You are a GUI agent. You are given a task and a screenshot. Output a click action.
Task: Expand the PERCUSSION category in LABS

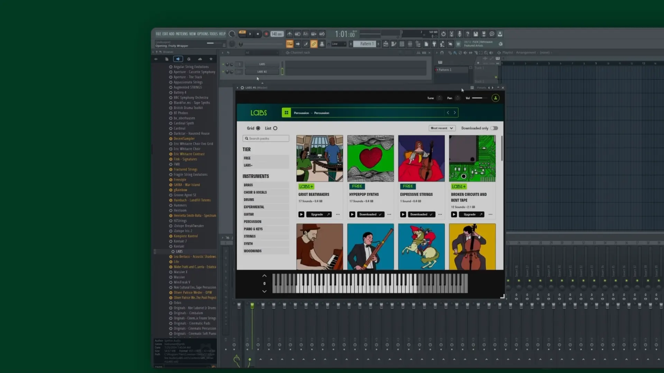253,221
